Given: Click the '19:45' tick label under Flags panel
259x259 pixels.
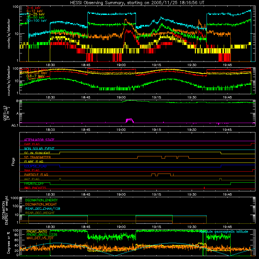Looking at the screenshot, I should (227, 195).
